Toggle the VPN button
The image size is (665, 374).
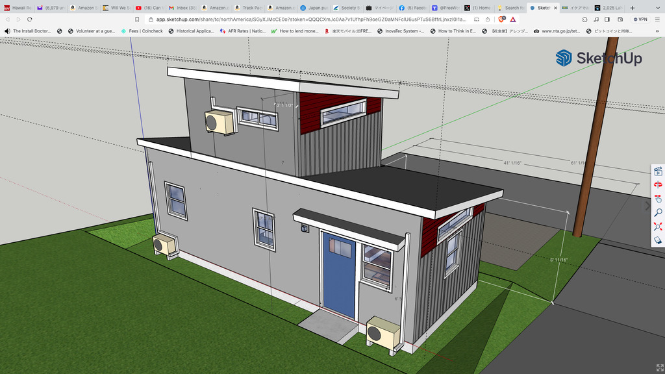[640, 19]
